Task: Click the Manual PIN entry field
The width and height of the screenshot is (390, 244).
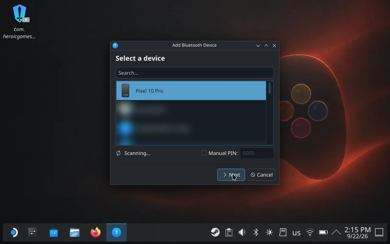Action: click(x=257, y=153)
